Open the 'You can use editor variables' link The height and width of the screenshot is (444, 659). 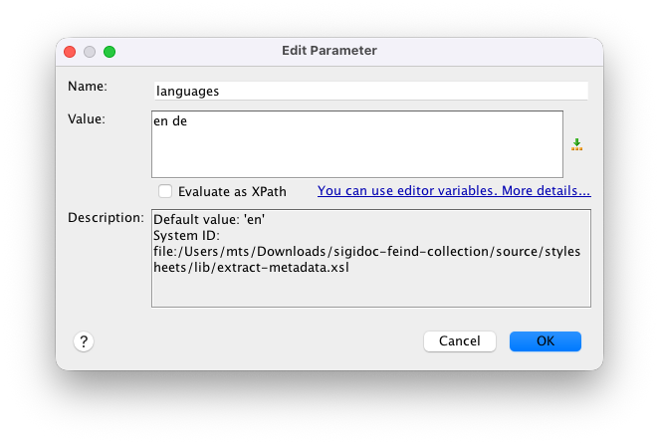pyautogui.click(x=454, y=191)
